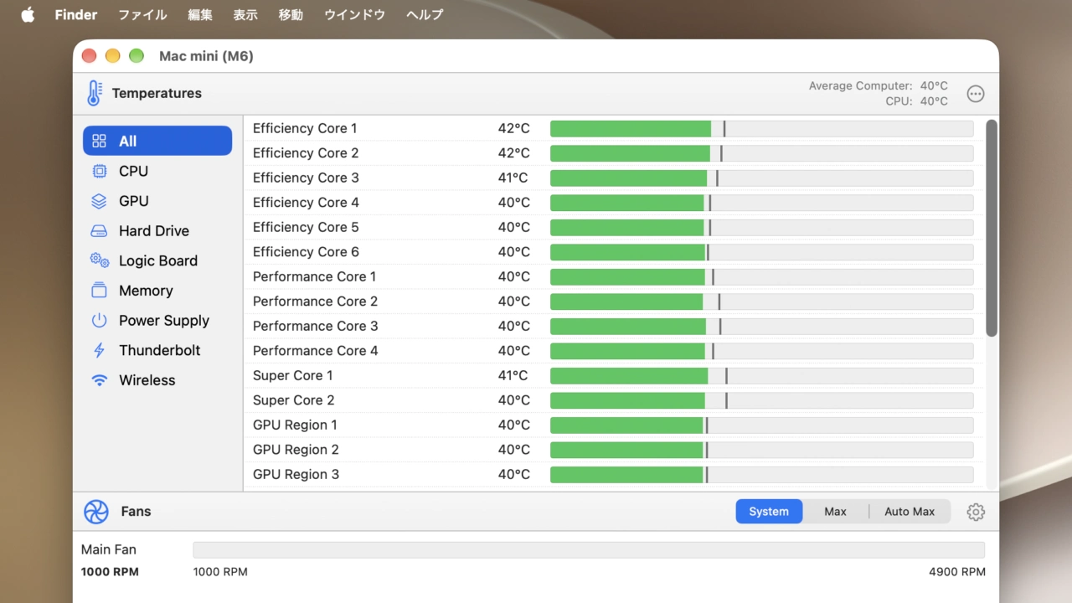Click the Fans icon
The image size is (1072, 603).
(96, 512)
